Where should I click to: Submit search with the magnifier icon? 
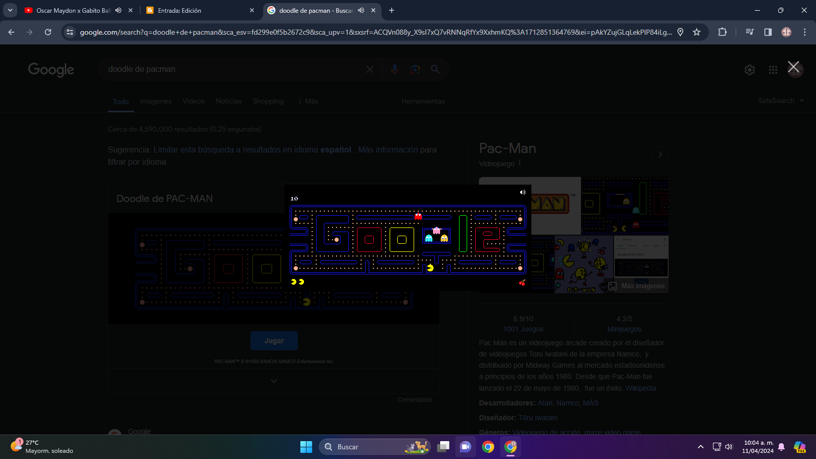(435, 69)
